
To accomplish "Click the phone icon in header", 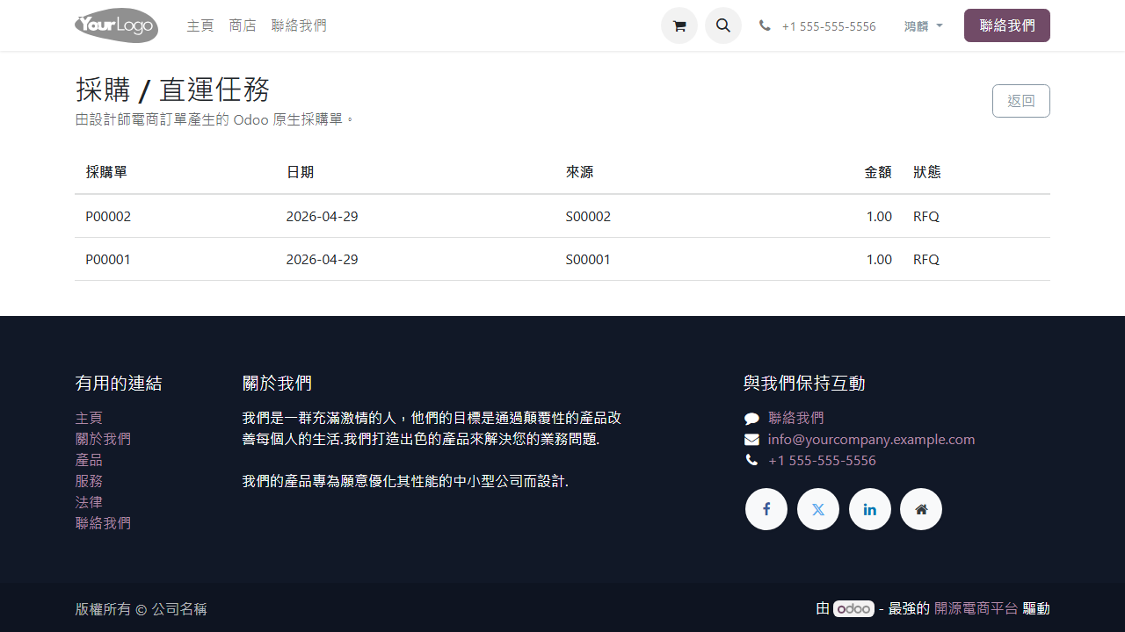I will pos(765,26).
